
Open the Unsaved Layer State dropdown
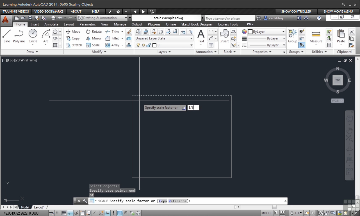(x=164, y=38)
